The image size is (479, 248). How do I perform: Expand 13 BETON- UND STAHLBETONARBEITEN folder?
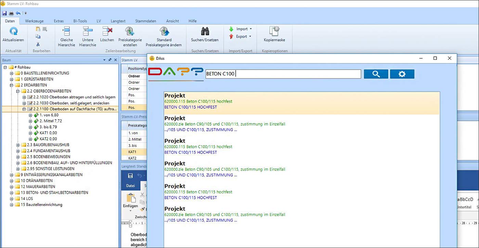[12, 193]
